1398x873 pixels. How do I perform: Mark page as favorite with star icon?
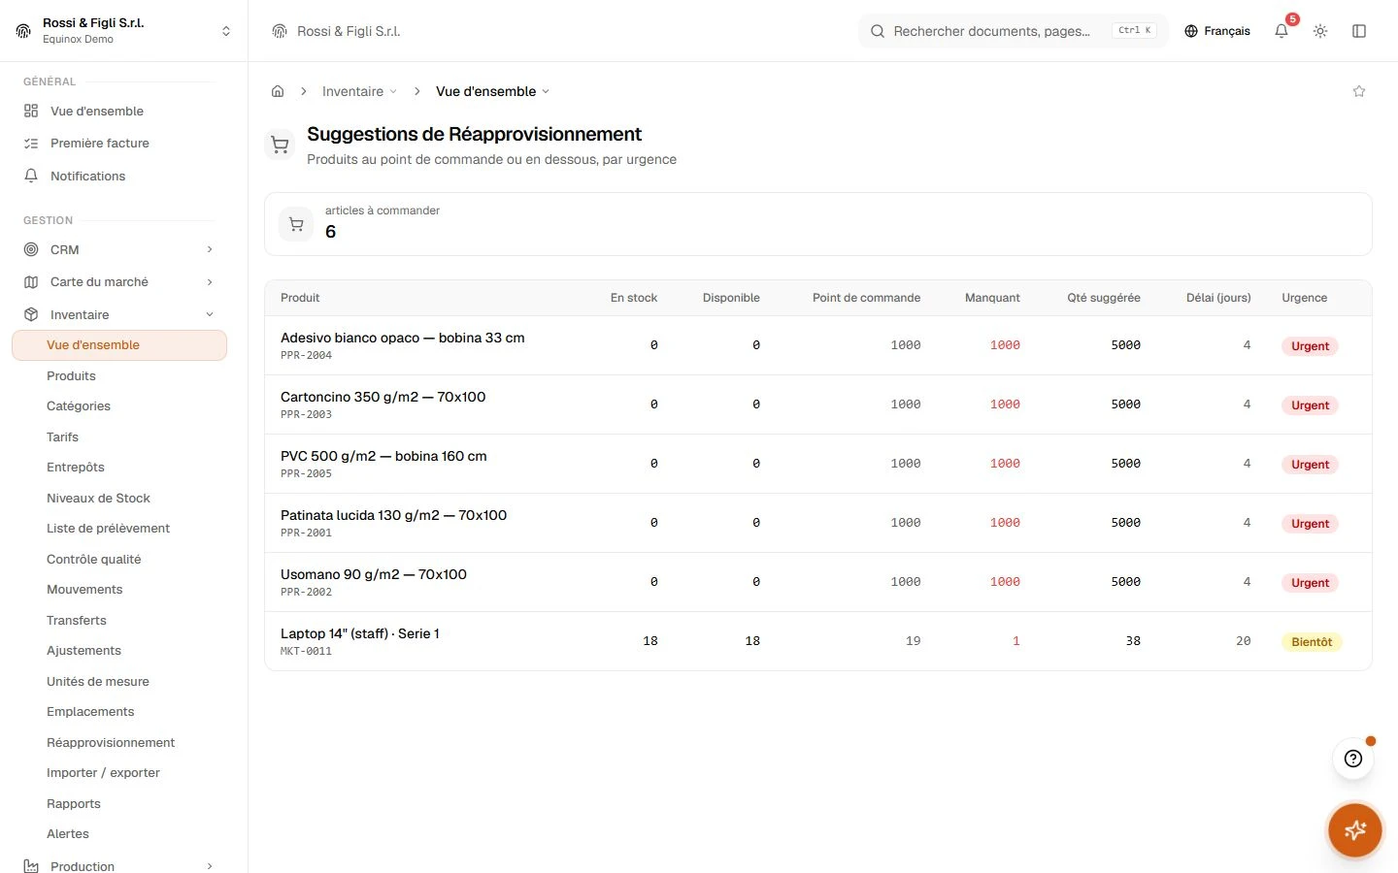[1359, 91]
